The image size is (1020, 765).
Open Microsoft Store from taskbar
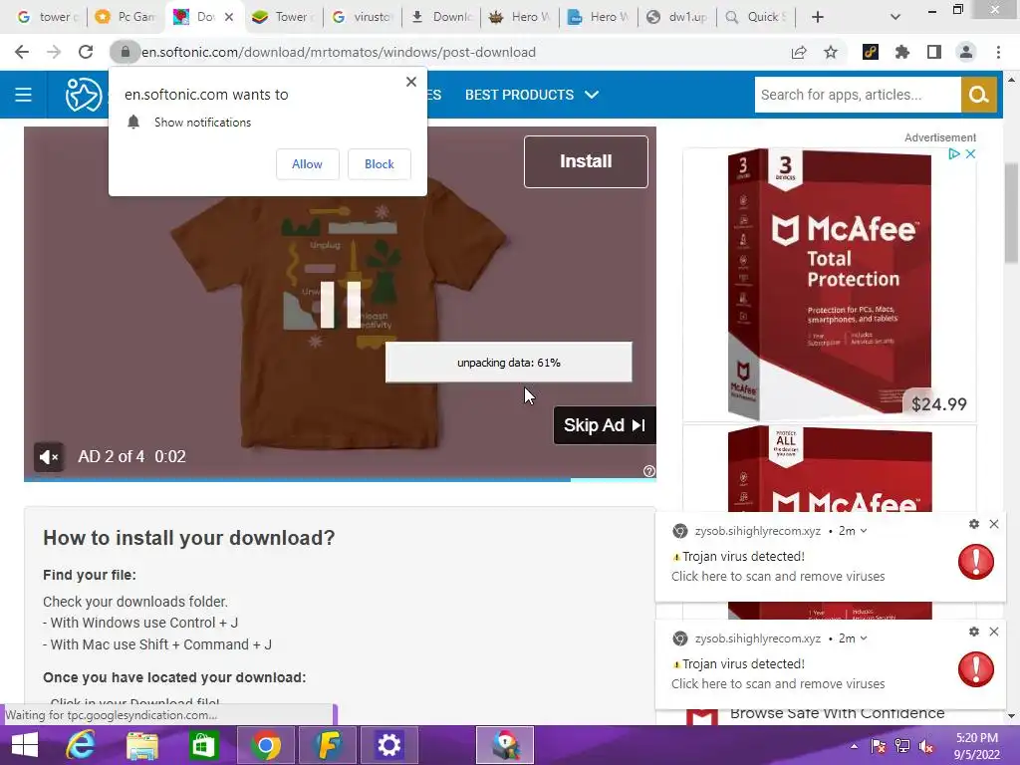tap(203, 745)
